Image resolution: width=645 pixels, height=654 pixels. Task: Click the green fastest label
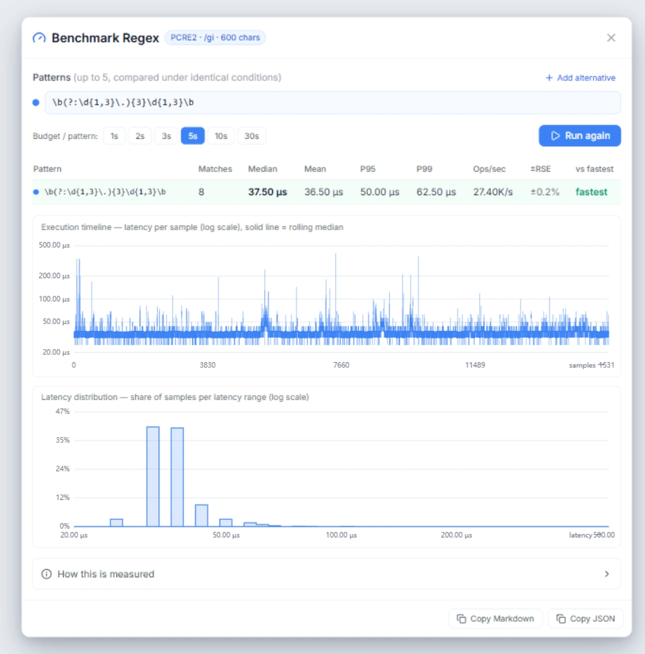point(591,192)
